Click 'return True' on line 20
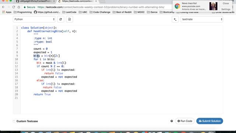 (42, 95)
